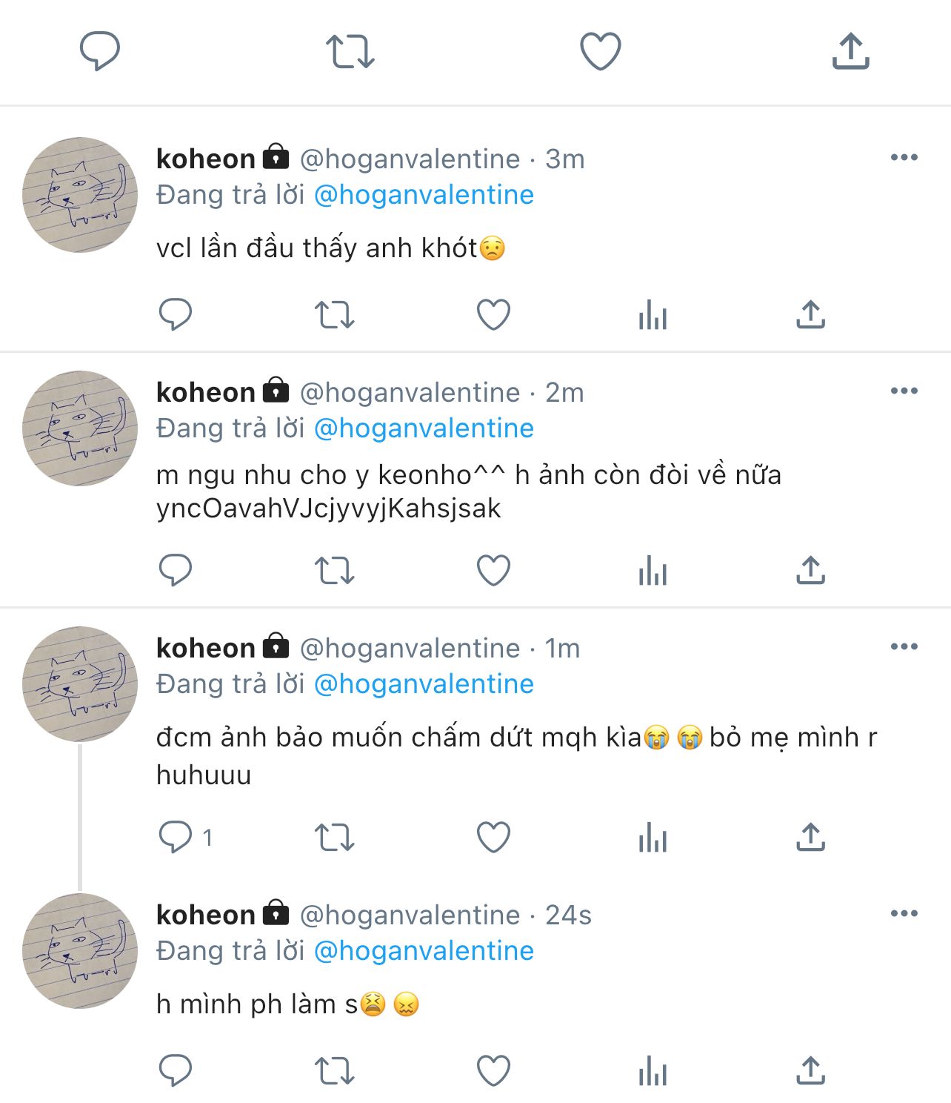Open koheon's profile name on the 1m tweet
Image resolution: width=951 pixels, height=1103 pixels.
coord(206,648)
